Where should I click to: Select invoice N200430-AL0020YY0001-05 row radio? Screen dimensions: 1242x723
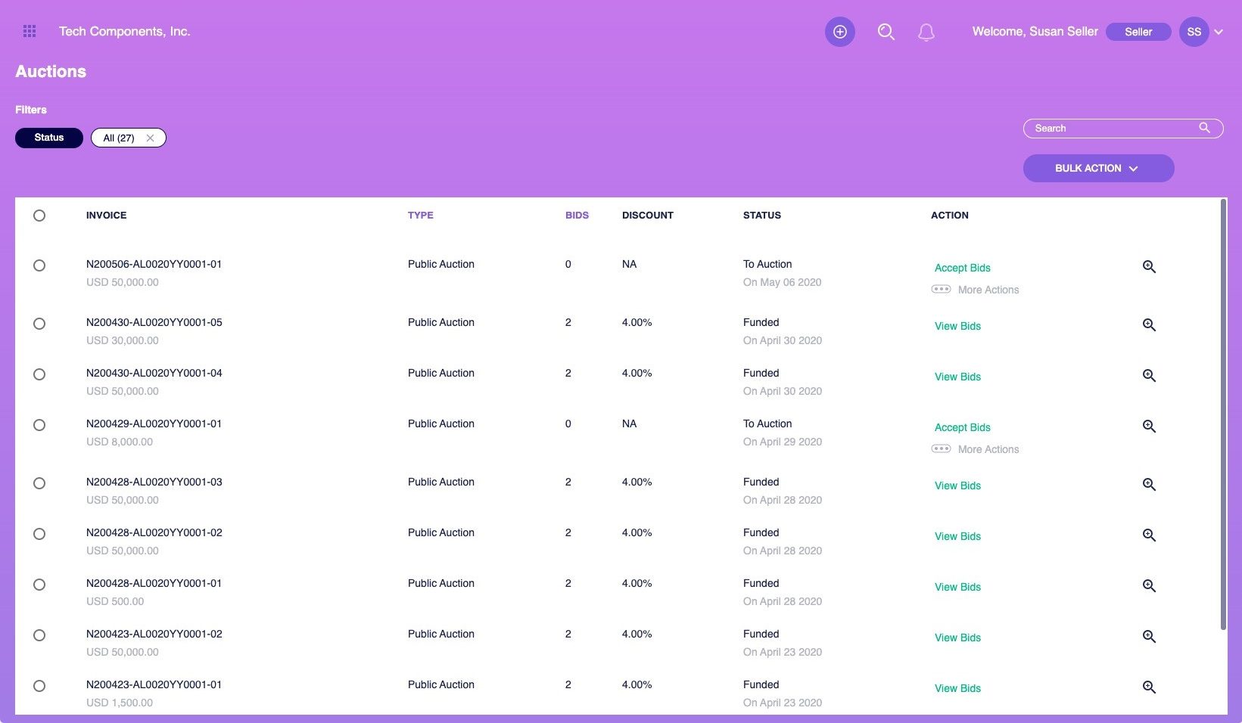click(39, 324)
